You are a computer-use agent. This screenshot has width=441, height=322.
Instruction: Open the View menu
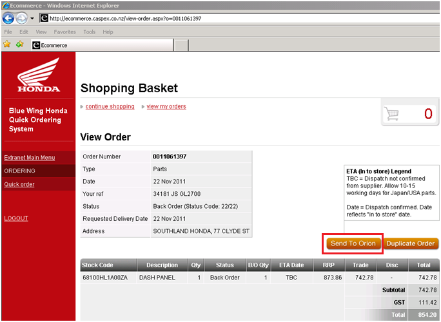tap(41, 32)
